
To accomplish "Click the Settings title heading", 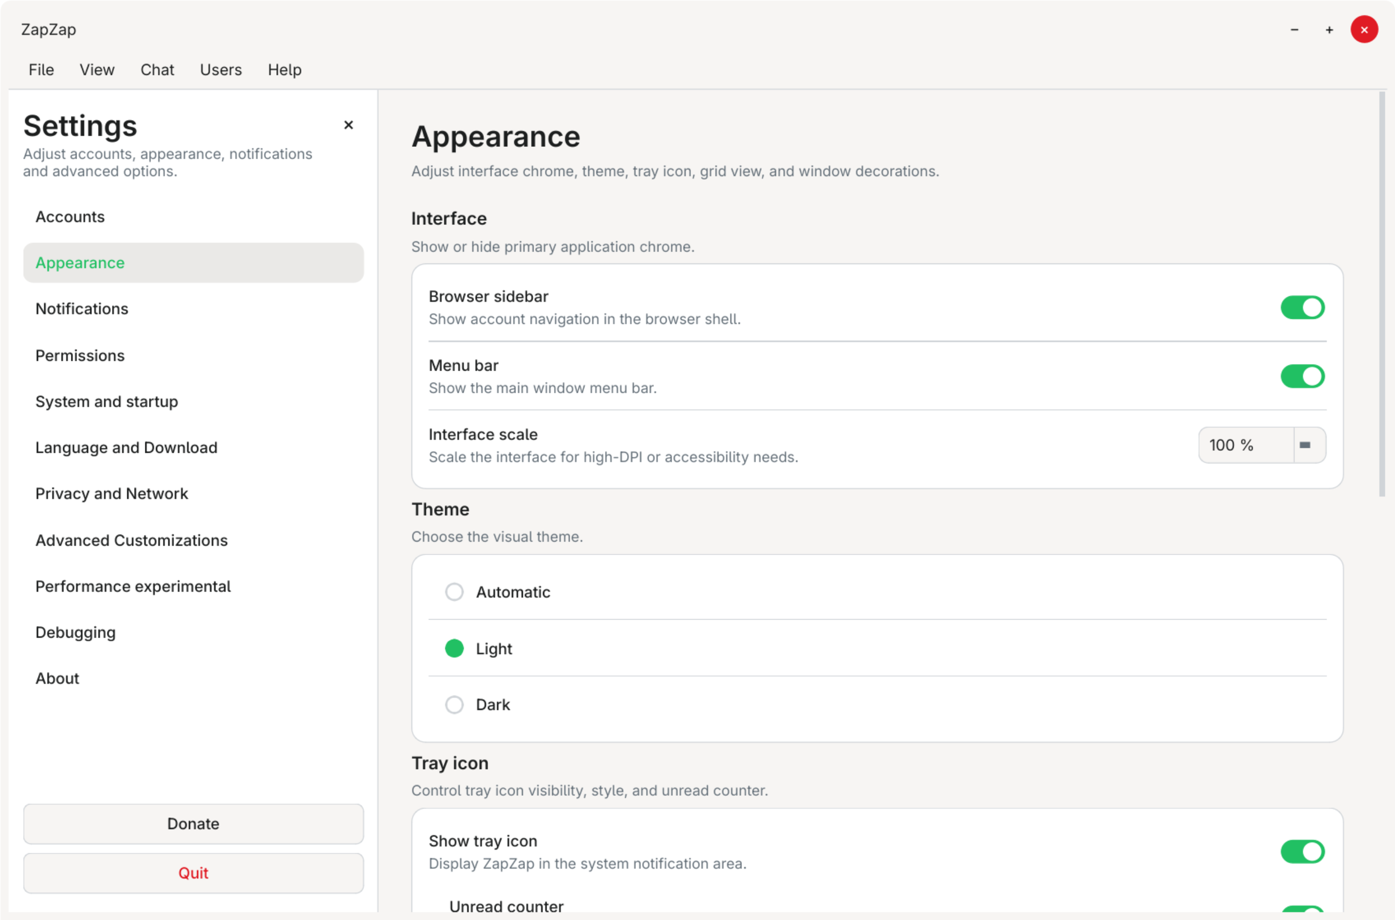I will click(80, 126).
